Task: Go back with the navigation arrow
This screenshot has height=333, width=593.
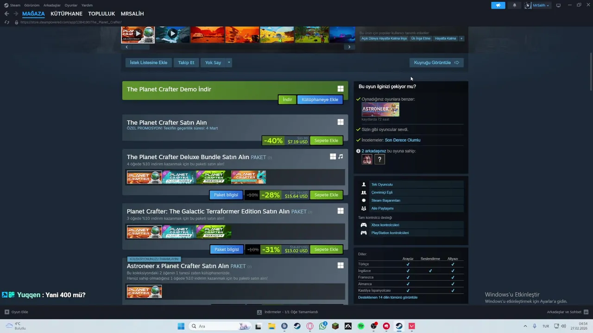Action: click(6, 14)
